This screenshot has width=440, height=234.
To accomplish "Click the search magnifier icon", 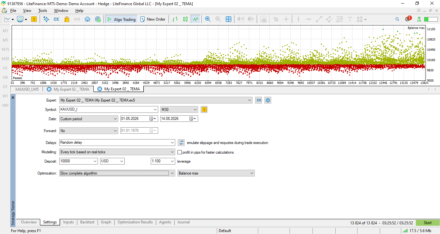I will pyautogui.click(x=397, y=19).
